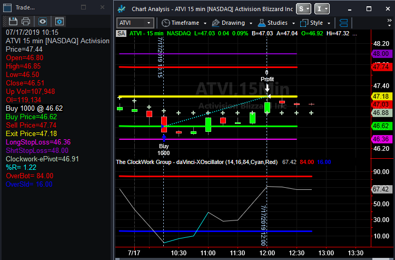Expand the ATVI symbol dropdown arrow
The height and width of the screenshot is (260, 395).
[x=149, y=23]
